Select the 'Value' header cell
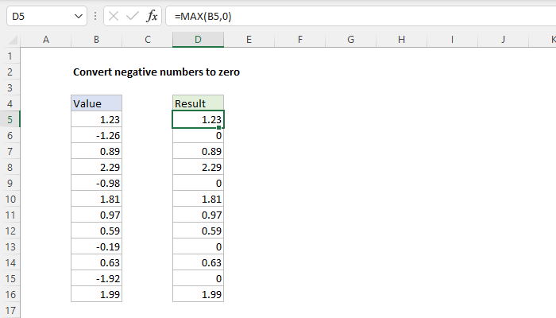 point(96,103)
